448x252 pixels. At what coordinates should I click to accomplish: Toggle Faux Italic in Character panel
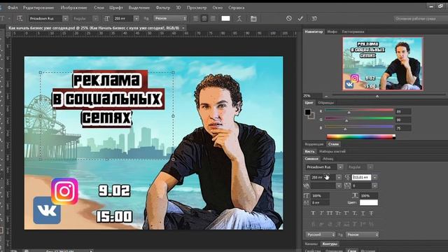point(321,213)
